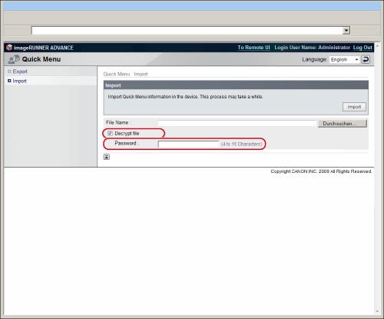Open the To Remote UI link
This screenshot has height=319, width=384.
[x=253, y=48]
